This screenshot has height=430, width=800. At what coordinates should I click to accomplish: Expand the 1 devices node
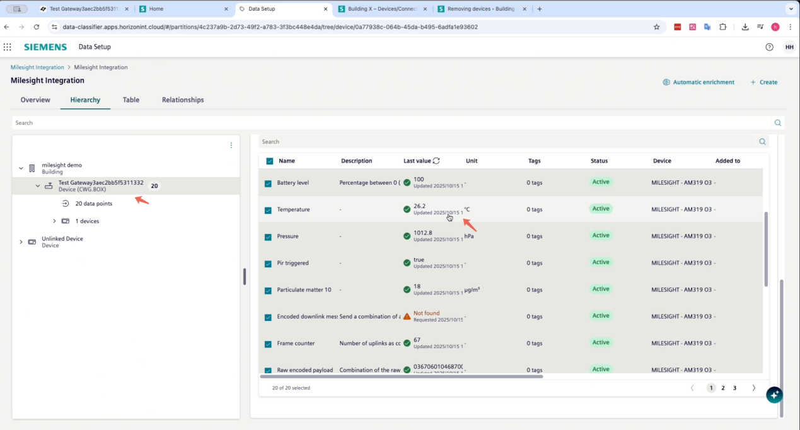54,221
